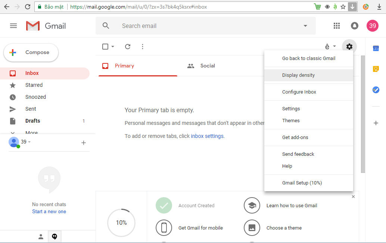
Task: Open Google Tasks side panel
Action: [x=376, y=90]
